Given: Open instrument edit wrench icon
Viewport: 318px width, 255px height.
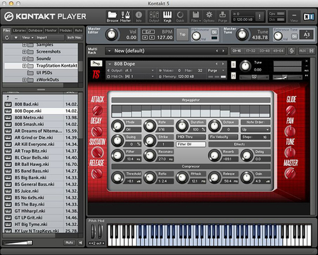Looking at the screenshot, I should [x=97, y=64].
